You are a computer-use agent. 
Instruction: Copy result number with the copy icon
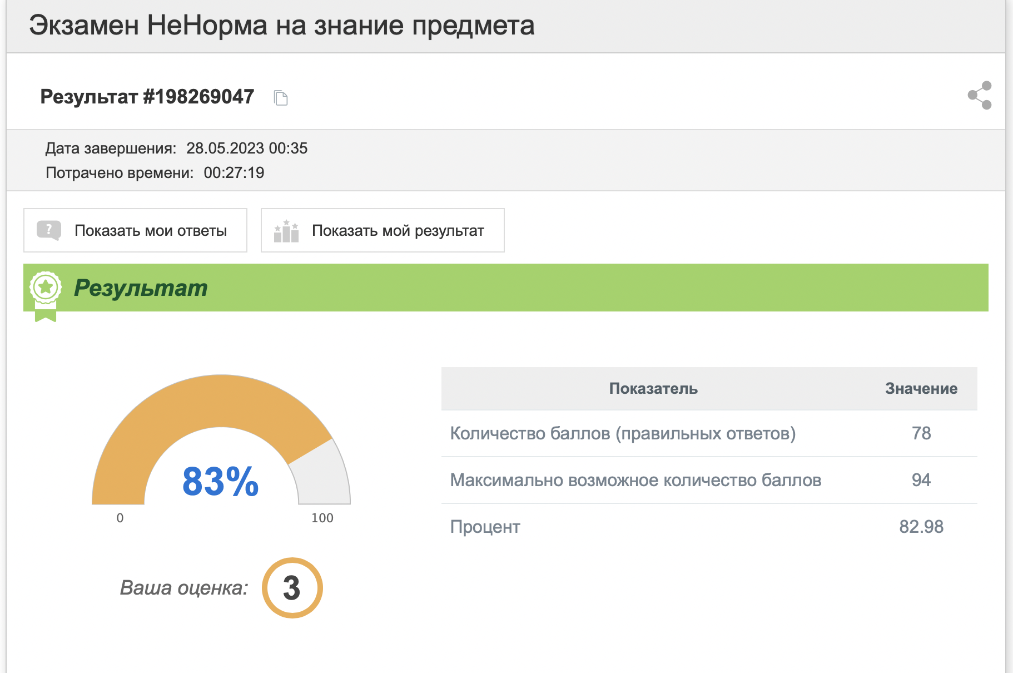281,98
